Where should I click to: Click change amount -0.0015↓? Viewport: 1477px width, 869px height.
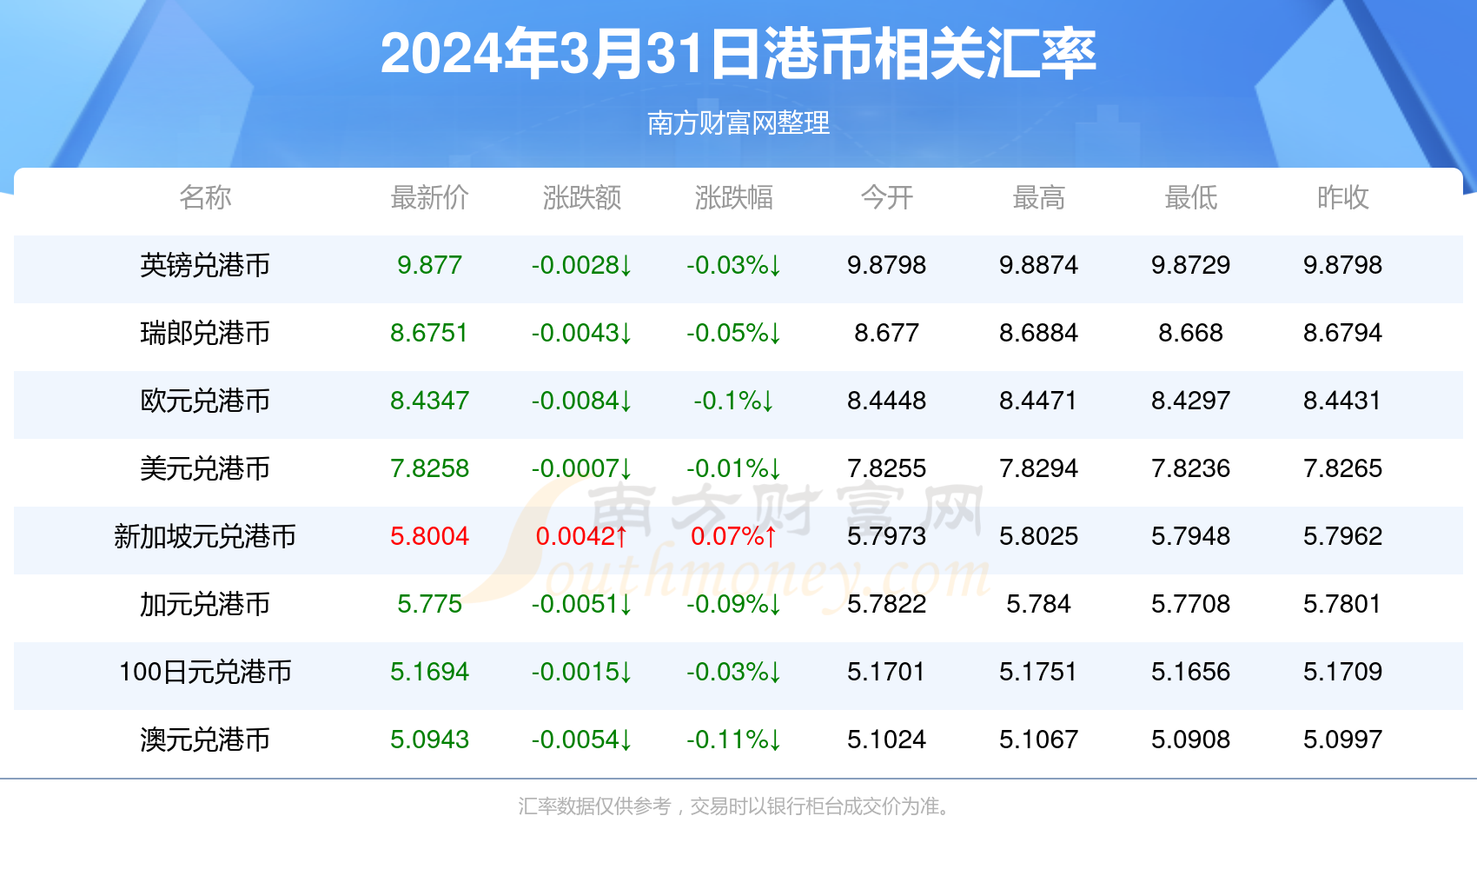(x=581, y=672)
